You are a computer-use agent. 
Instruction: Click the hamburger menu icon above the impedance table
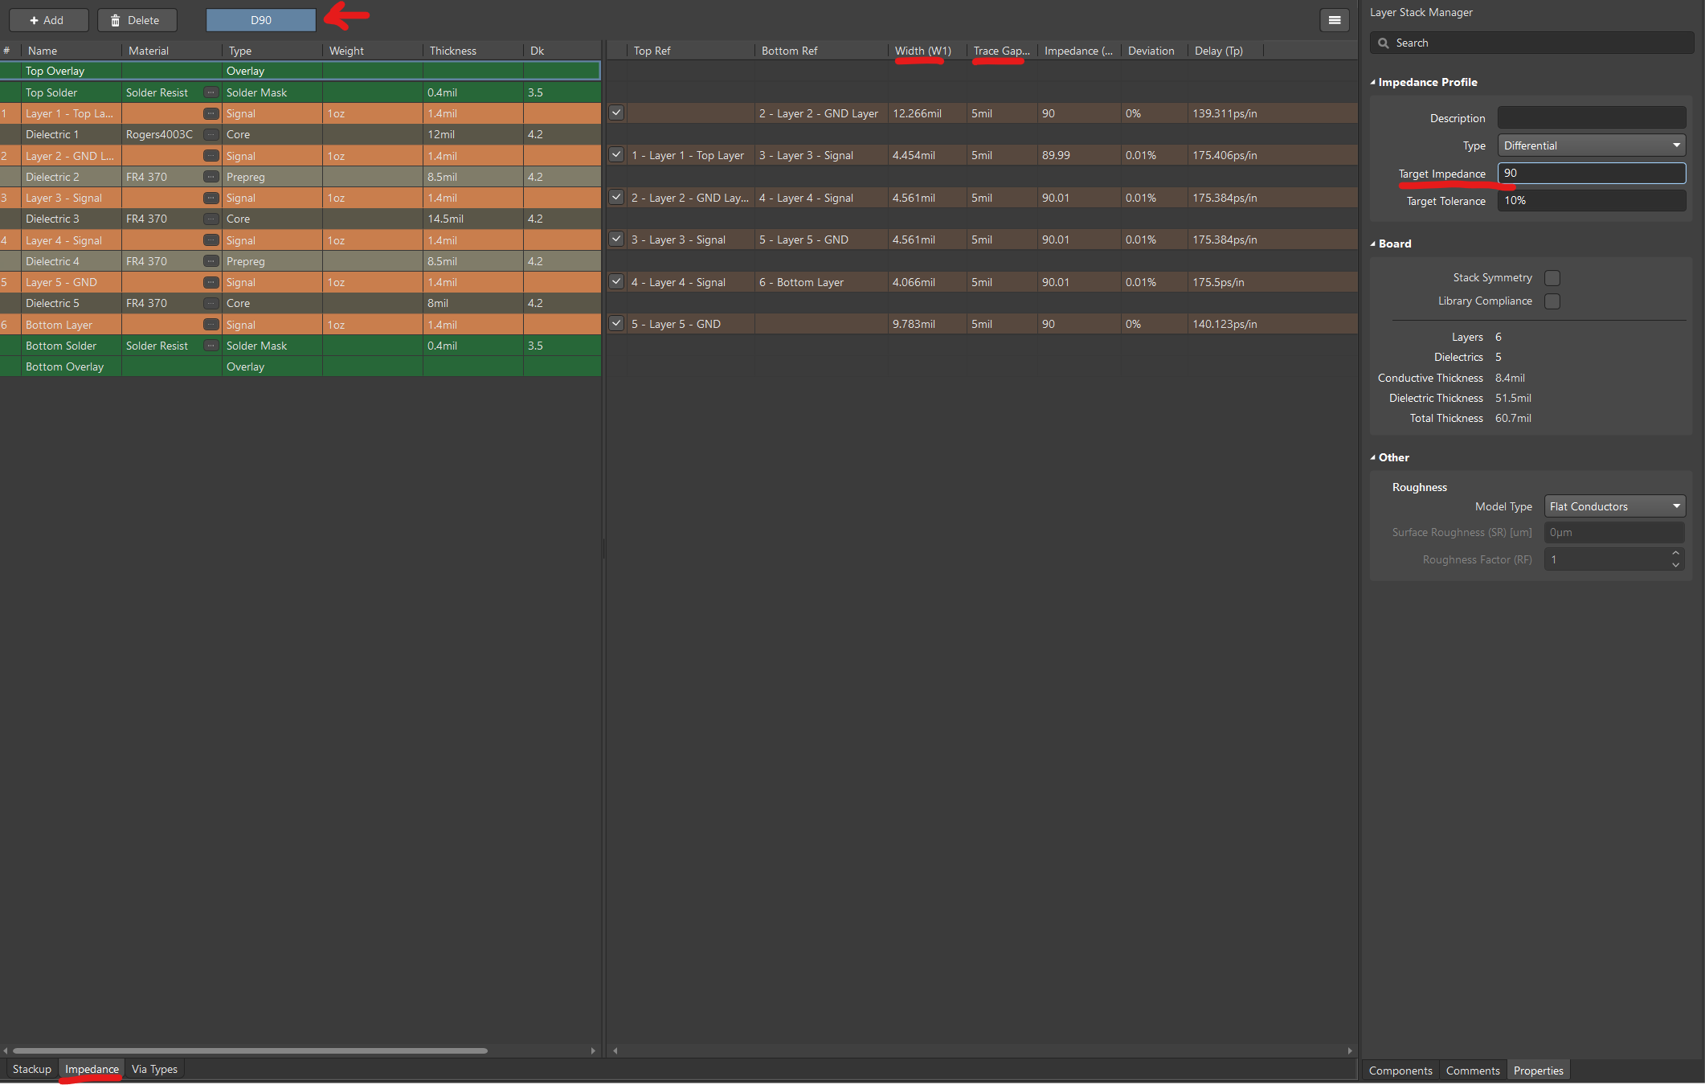point(1334,20)
